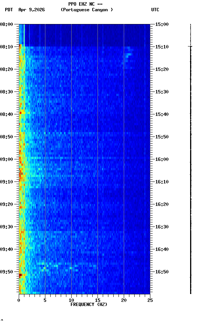Click the Portuguese Canyon station name
The width and height of the screenshot is (207, 324).
(x=87, y=10)
